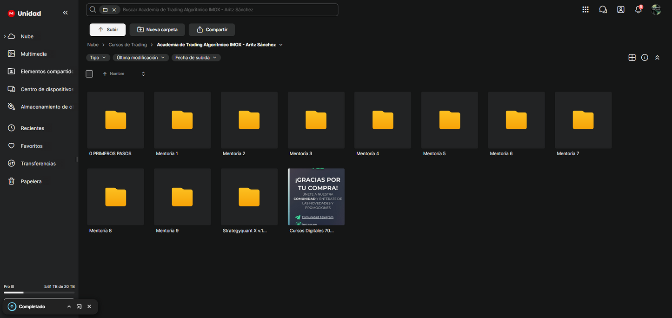Go to Papelera in the sidebar
This screenshot has height=318, width=672.
click(x=31, y=181)
